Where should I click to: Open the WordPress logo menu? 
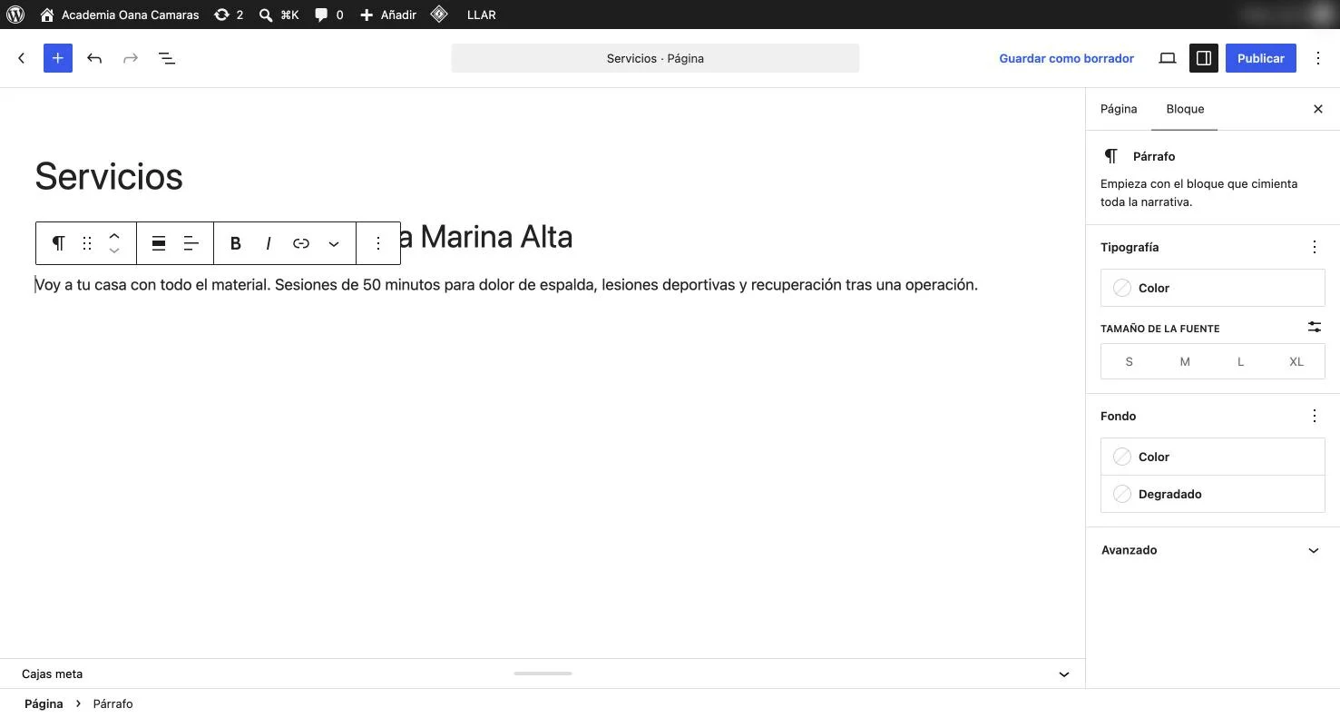point(15,15)
